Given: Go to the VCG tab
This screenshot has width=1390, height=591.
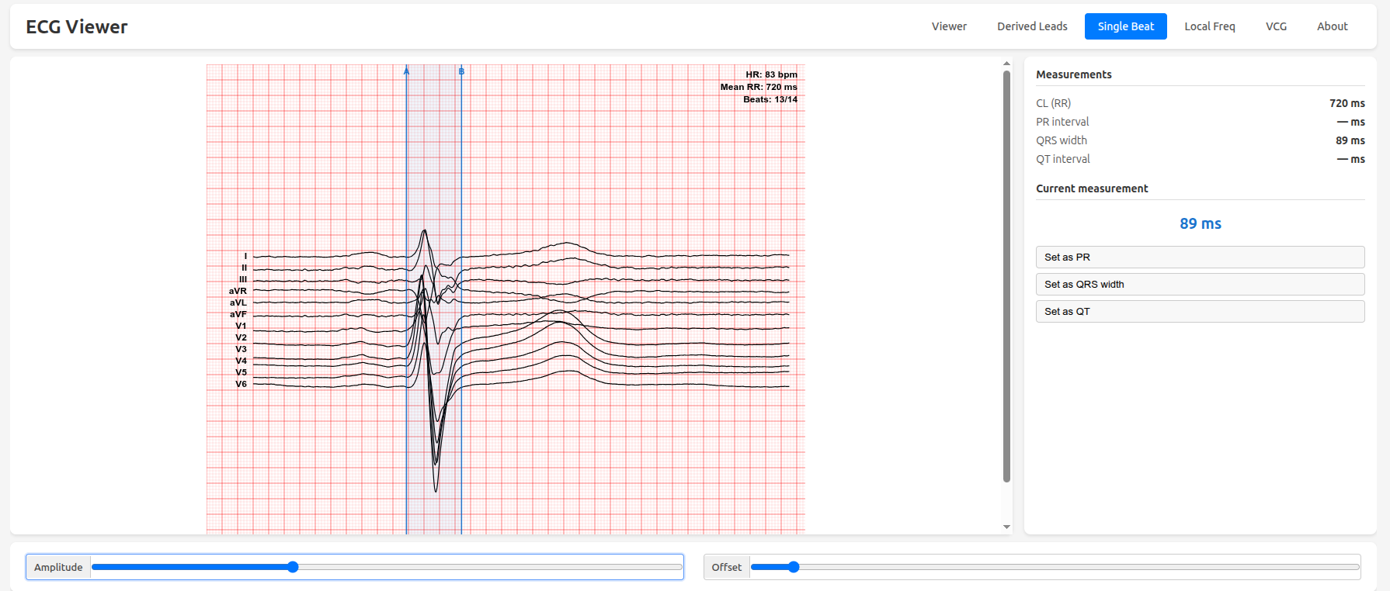Looking at the screenshot, I should (1276, 26).
